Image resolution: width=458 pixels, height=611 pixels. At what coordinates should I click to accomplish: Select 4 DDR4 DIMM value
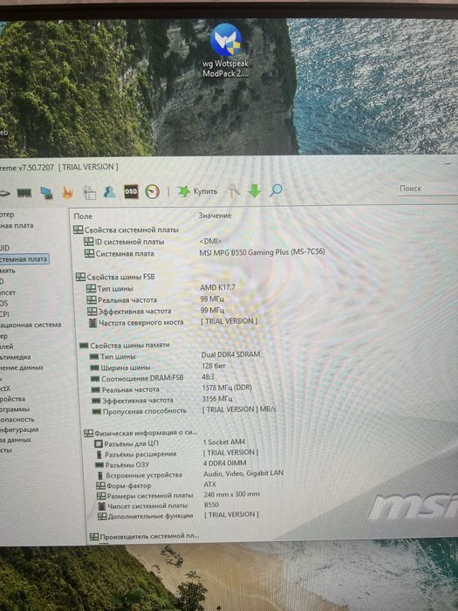point(225,463)
